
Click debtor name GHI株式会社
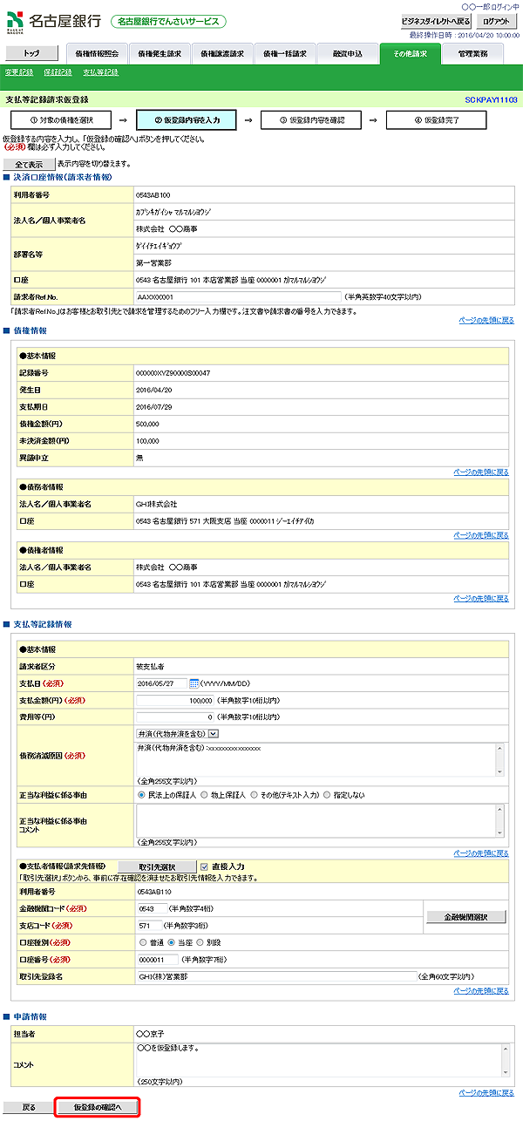(157, 504)
